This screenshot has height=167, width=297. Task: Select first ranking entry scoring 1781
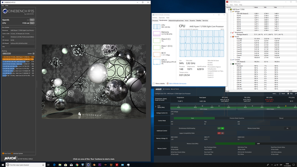[x=19, y=57]
